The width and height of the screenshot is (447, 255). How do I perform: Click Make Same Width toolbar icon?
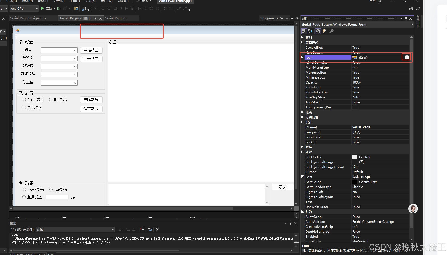pos(140,9)
